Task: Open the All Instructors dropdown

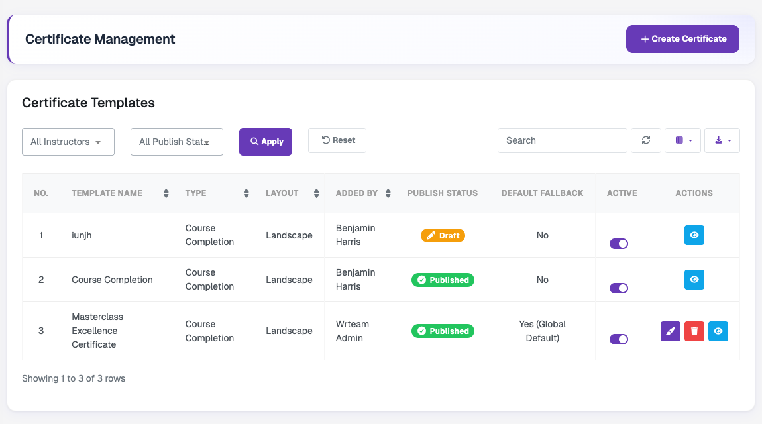Action: point(68,142)
